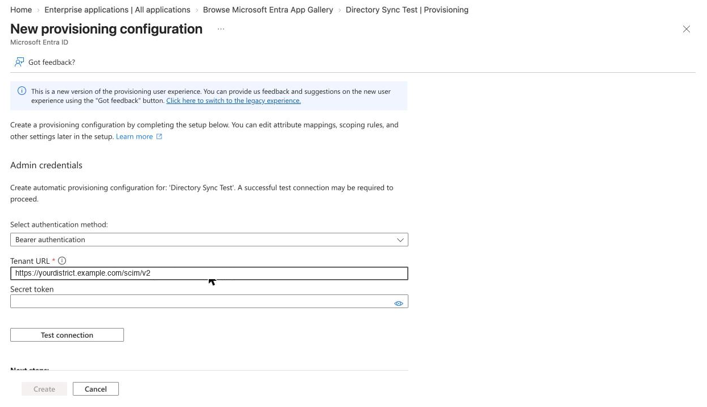Image resolution: width=707 pixels, height=407 pixels.
Task: Switch to the legacy experience link
Action: click(x=233, y=101)
